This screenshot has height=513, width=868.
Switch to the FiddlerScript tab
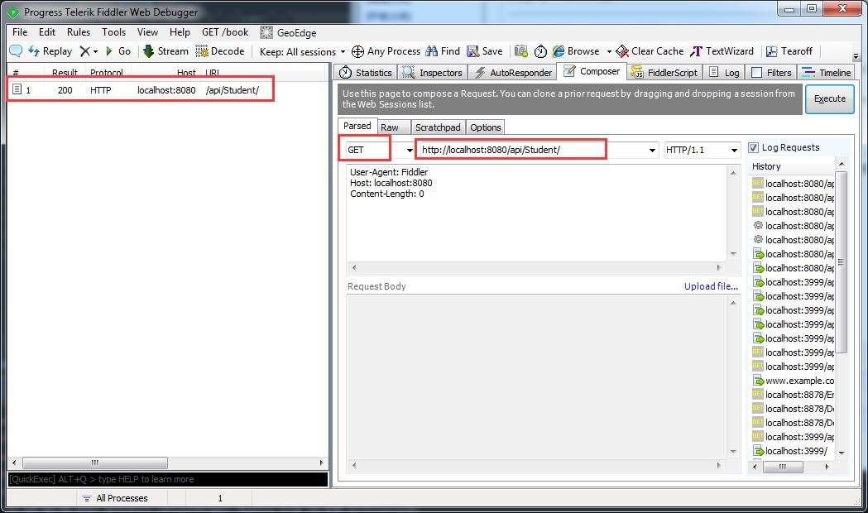[664, 73]
